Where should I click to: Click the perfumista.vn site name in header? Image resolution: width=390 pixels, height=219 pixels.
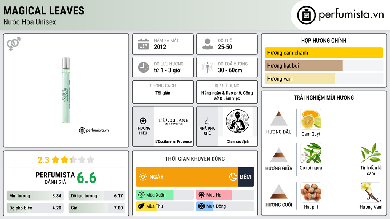coord(351,14)
